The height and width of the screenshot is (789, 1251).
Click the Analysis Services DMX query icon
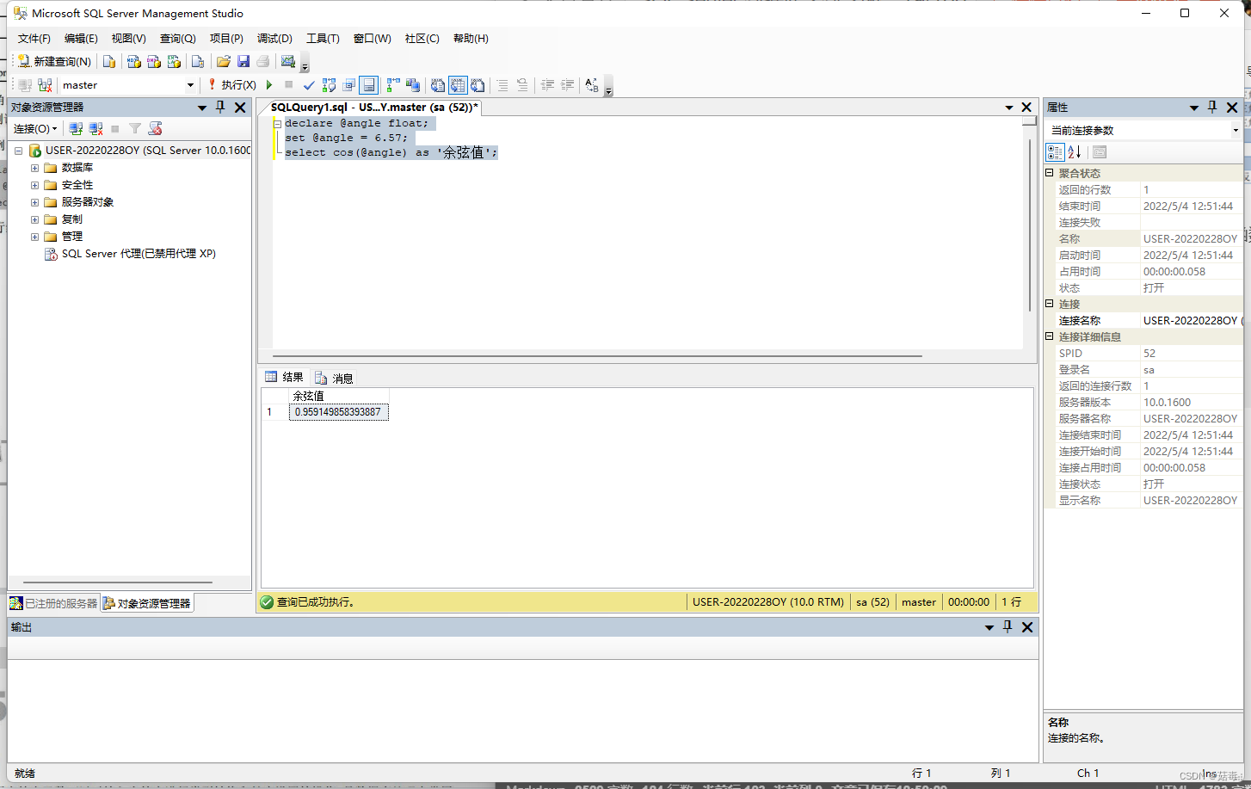(x=154, y=61)
